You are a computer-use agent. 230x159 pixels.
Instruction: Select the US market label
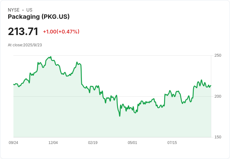tap(29, 10)
